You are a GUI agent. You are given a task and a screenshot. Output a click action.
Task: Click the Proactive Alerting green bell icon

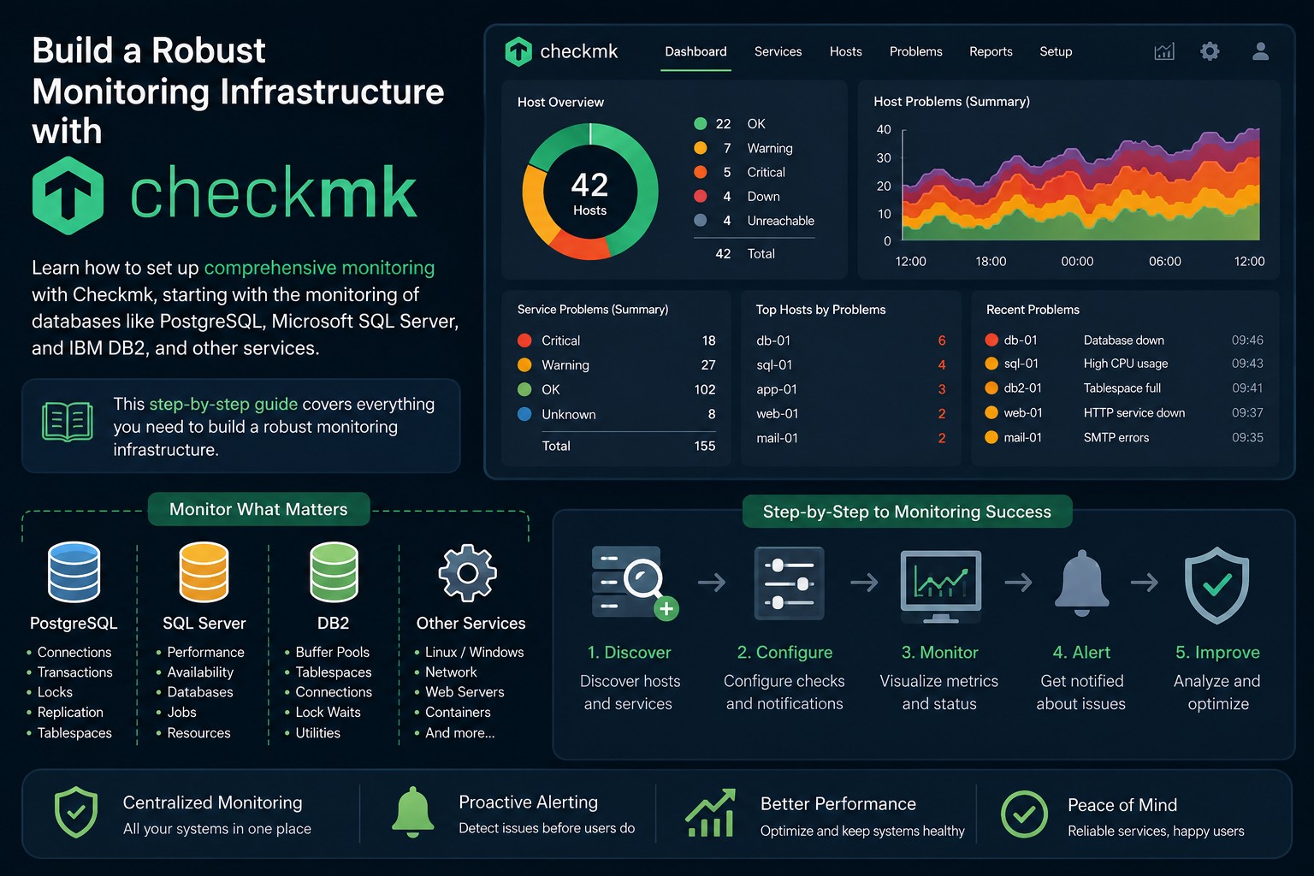click(x=412, y=811)
